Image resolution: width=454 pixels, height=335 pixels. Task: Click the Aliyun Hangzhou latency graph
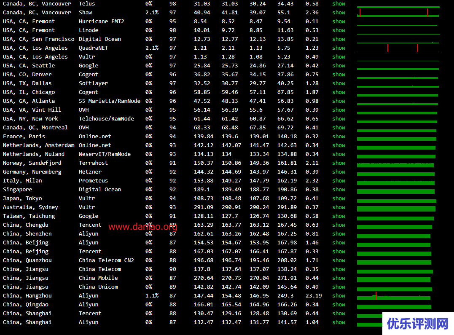[394, 296]
